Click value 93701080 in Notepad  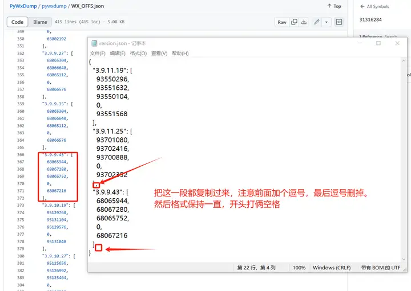[112, 140]
